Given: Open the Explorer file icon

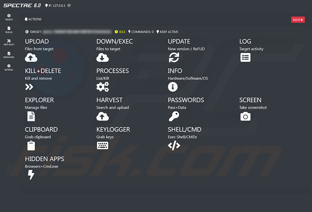Looking at the screenshot, I should pyautogui.click(x=31, y=116).
